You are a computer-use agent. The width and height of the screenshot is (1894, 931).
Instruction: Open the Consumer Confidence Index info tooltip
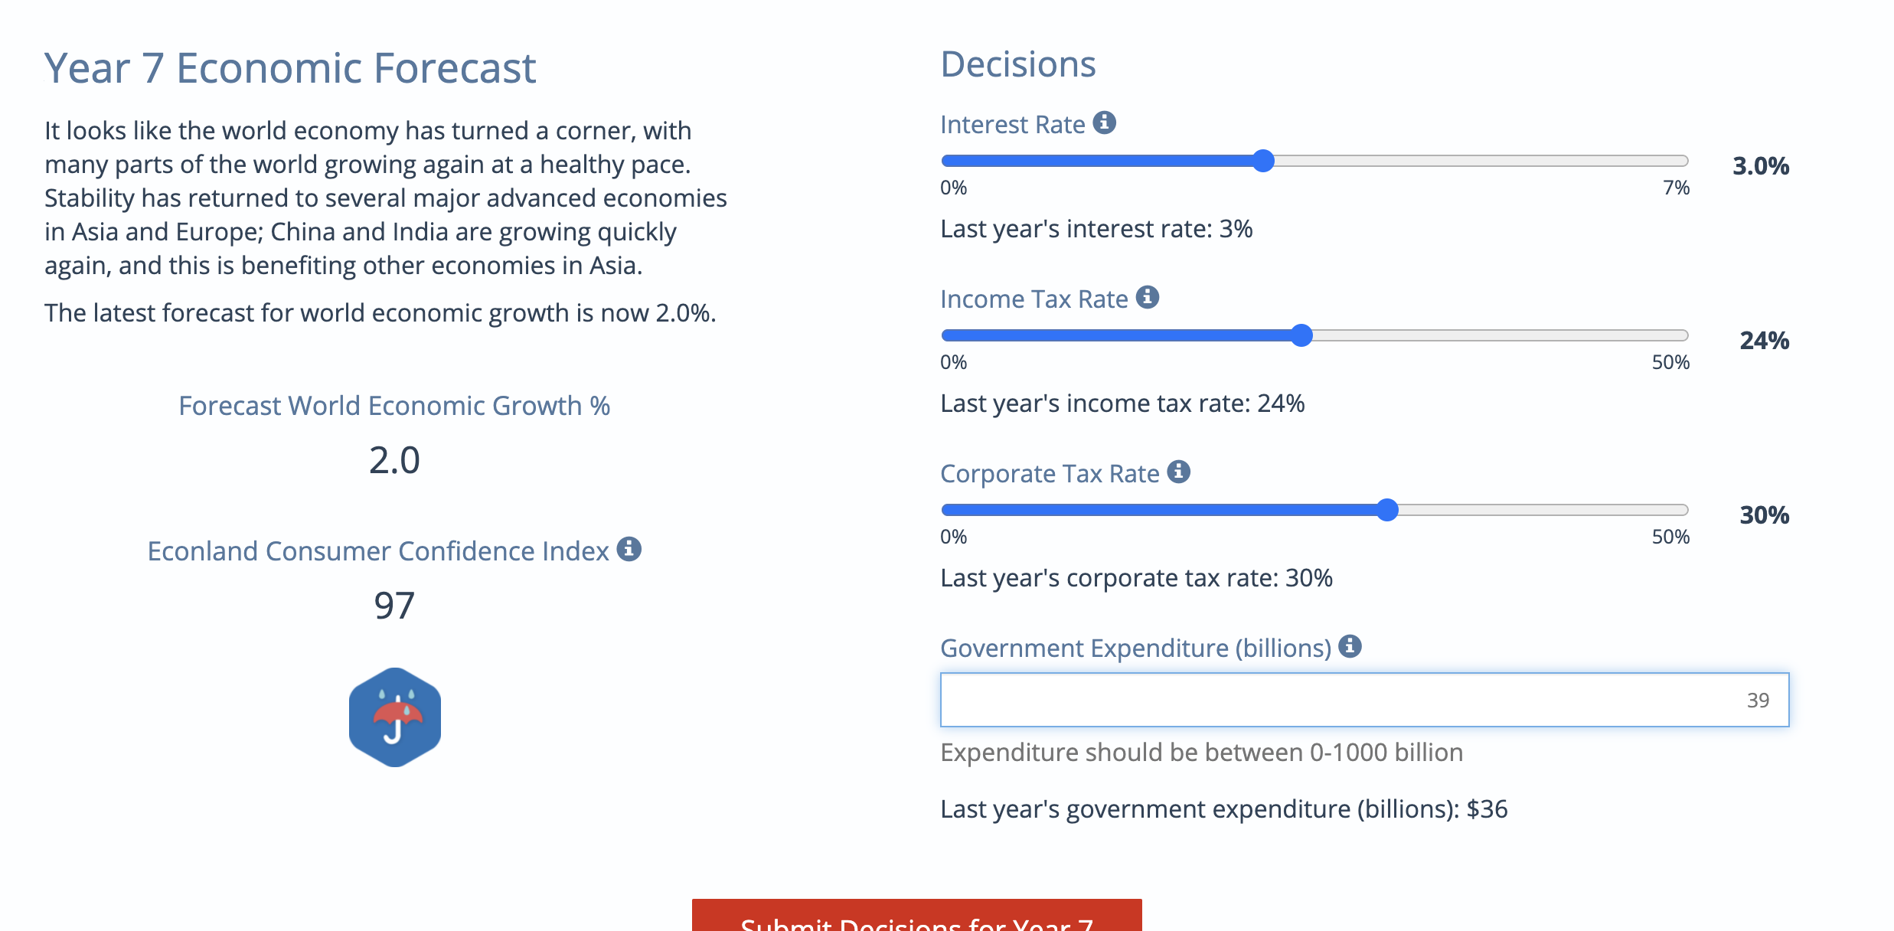coord(629,548)
